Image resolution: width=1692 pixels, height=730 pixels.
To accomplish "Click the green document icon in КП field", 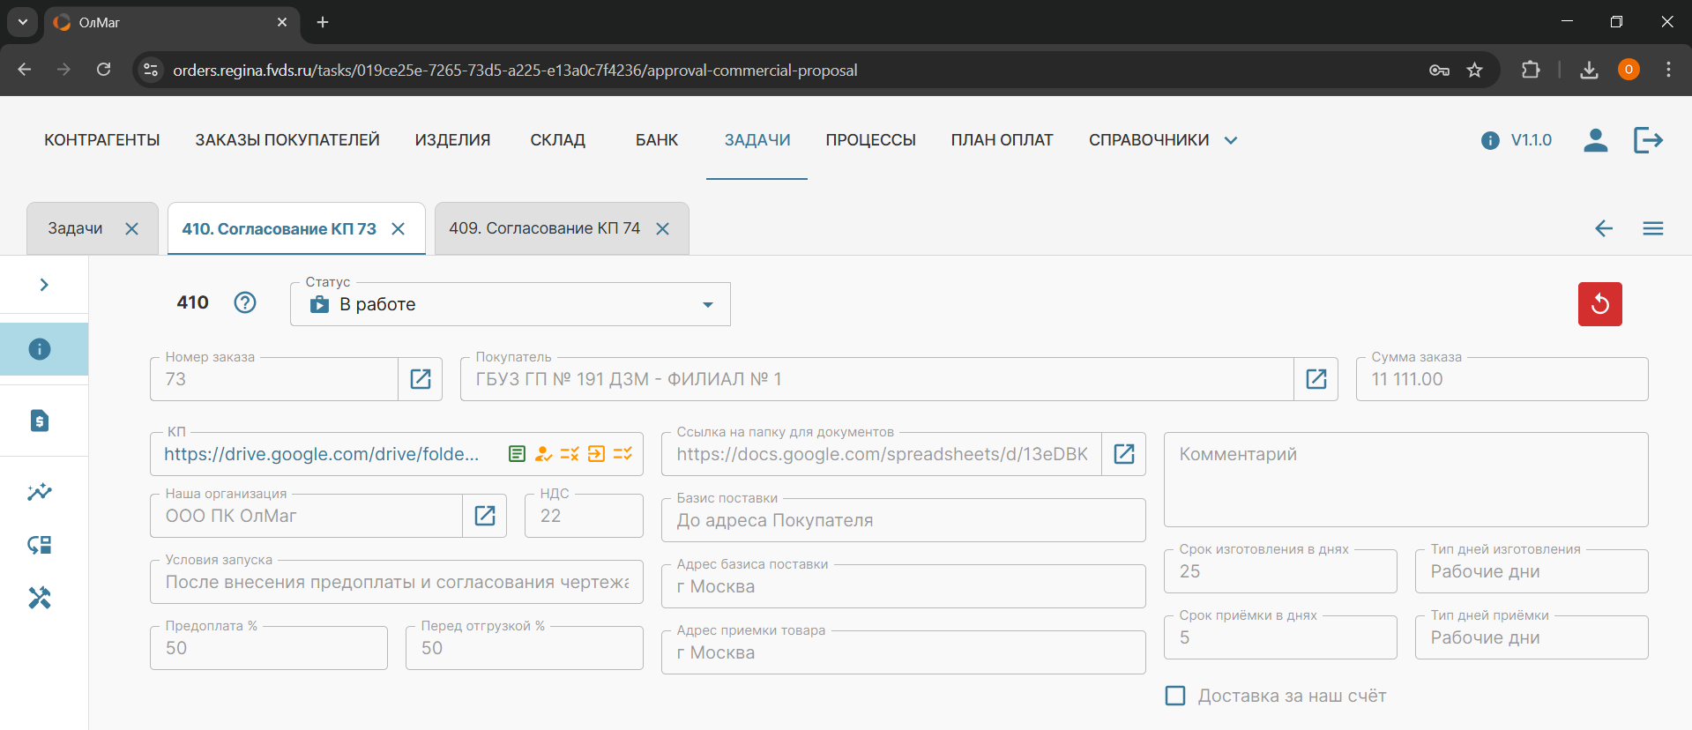I will pos(518,454).
